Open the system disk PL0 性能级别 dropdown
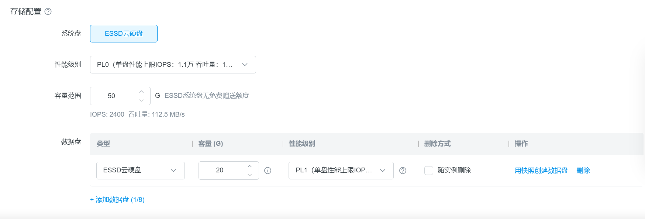 173,65
